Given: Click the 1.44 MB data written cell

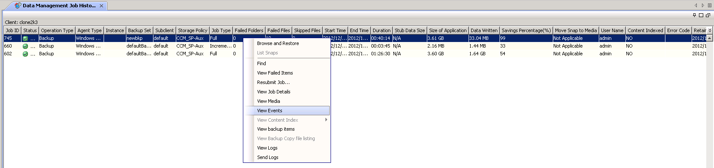Looking at the screenshot, I should click(x=484, y=46).
